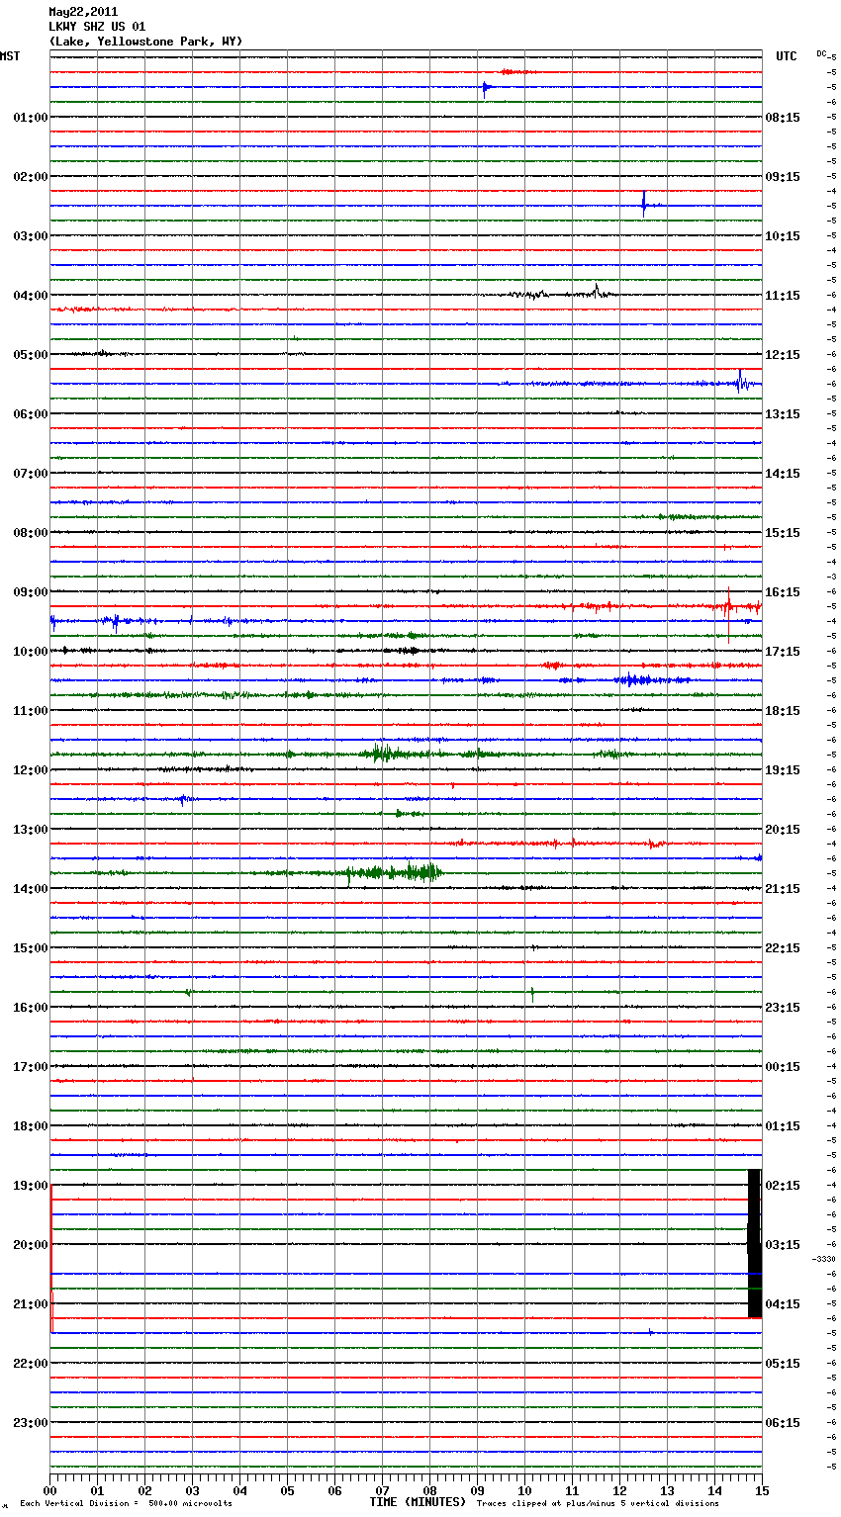Screen dimensions: 841x1517
Task: Click the 08:15 UTC time label
Action: (x=783, y=117)
